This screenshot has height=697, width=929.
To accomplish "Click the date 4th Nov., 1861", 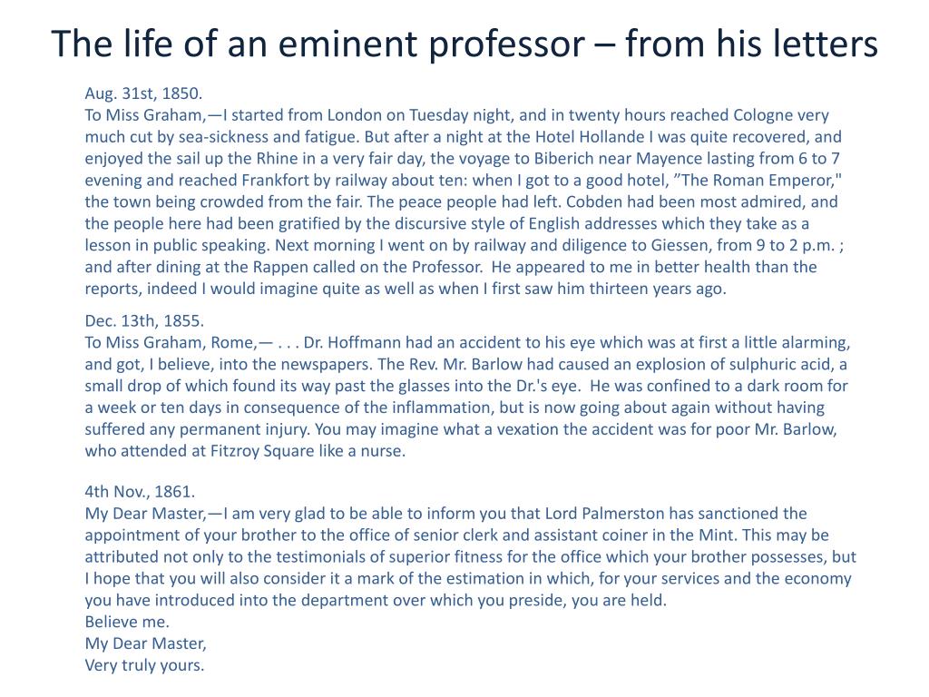I will 140,492.
